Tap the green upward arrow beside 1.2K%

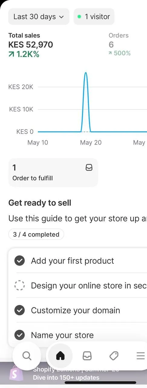pyautogui.click(x=11, y=55)
